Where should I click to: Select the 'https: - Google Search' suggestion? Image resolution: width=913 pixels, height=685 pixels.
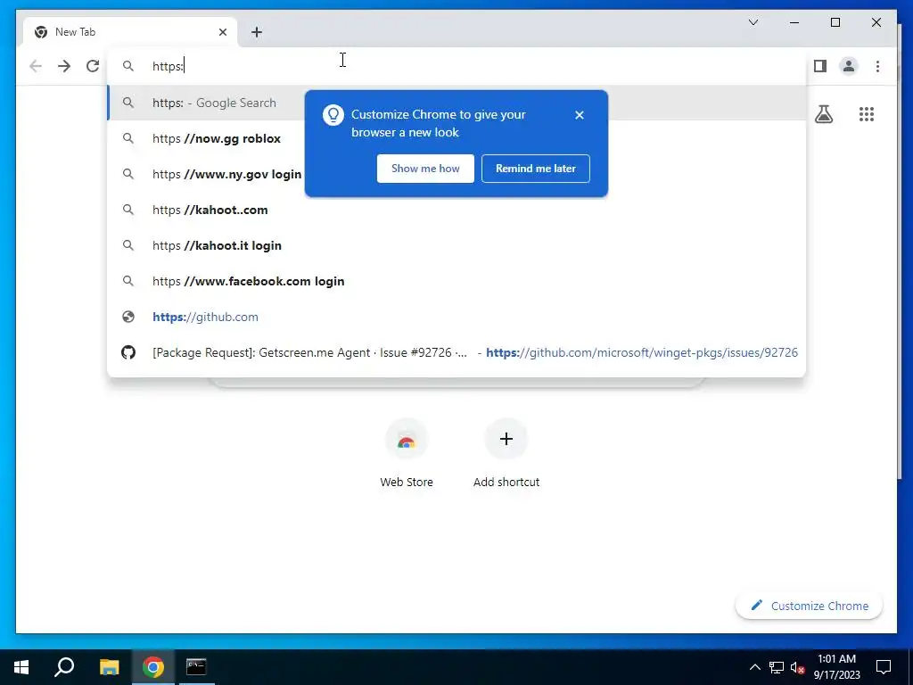pos(456,103)
